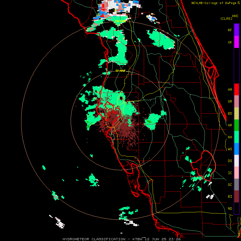Click the WS legend label
Viewport: 241px width, 241px height.
click(x=230, y=149)
